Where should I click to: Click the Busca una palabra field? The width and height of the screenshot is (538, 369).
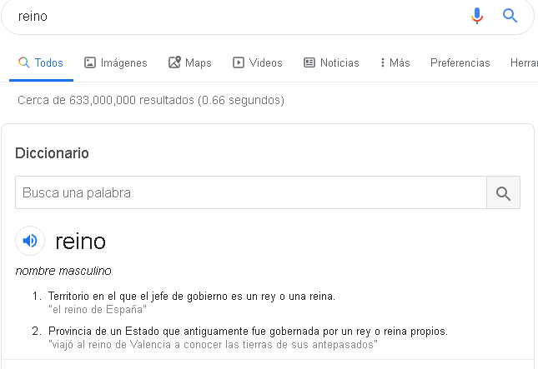pyautogui.click(x=251, y=192)
